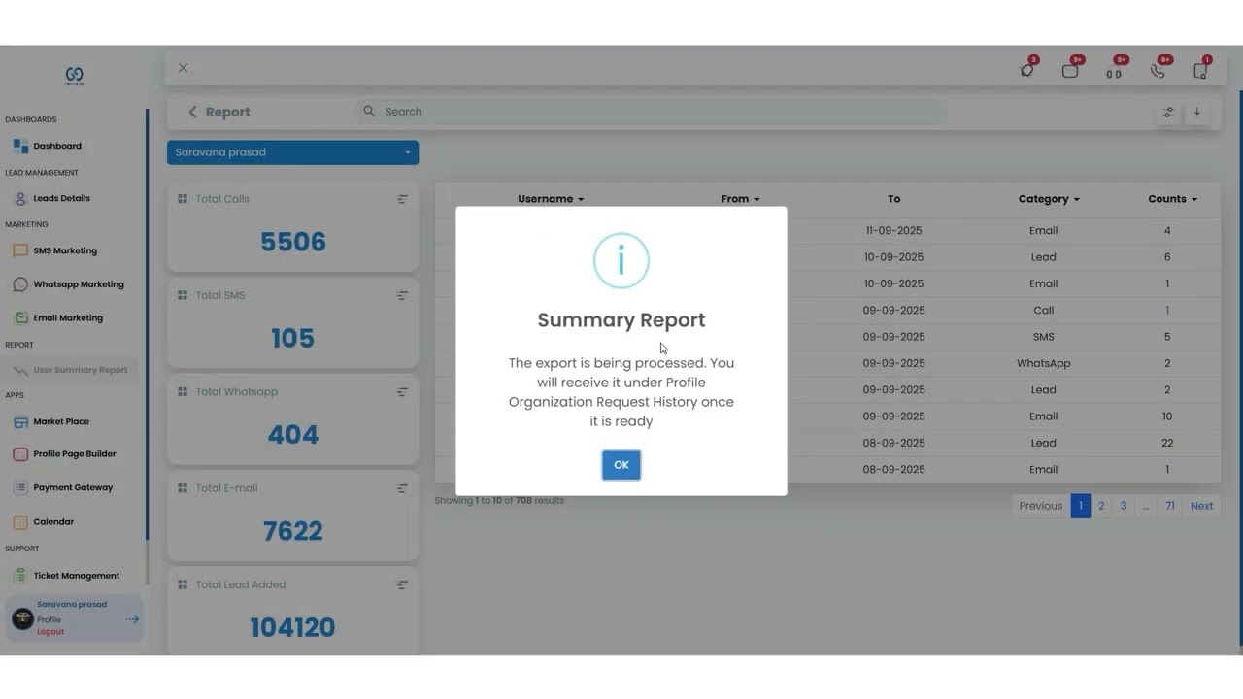Click the Market Place store icon
The width and height of the screenshot is (1243, 699).
click(20, 421)
